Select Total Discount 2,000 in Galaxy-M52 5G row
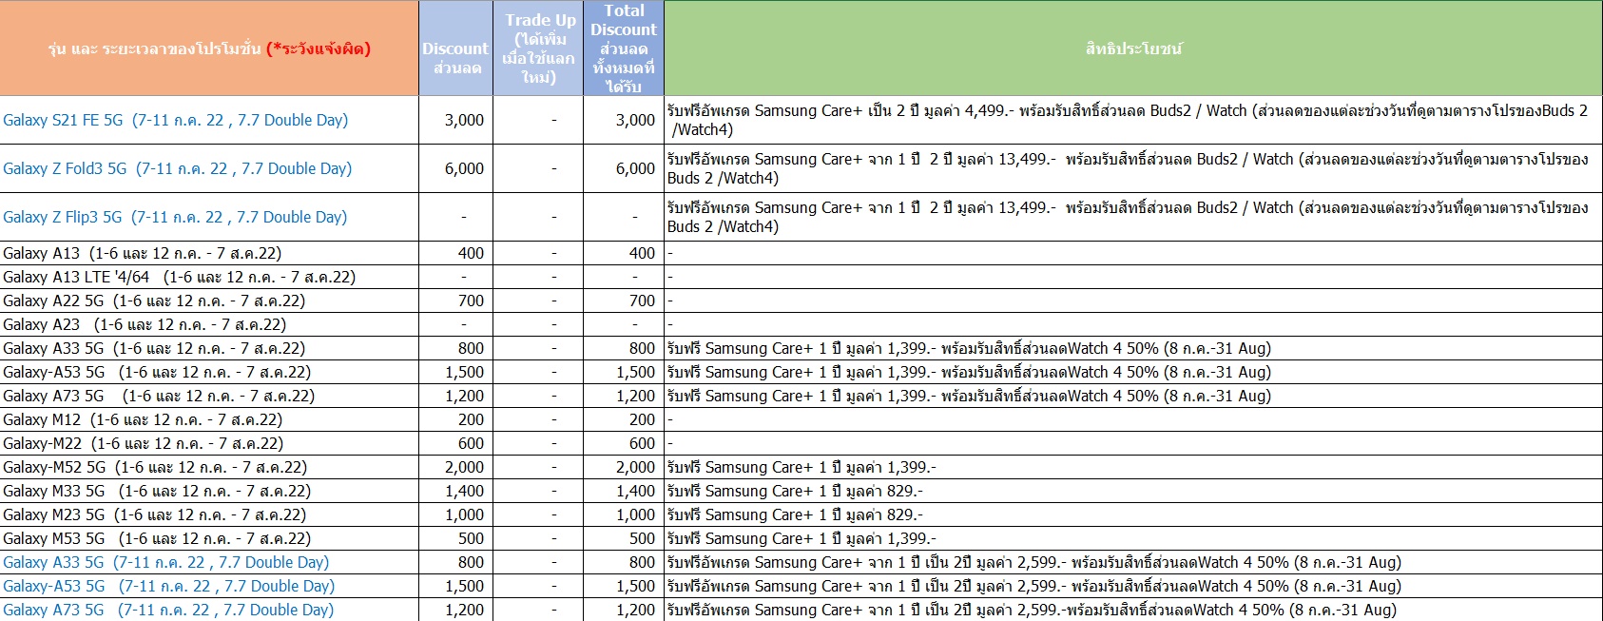 (624, 467)
